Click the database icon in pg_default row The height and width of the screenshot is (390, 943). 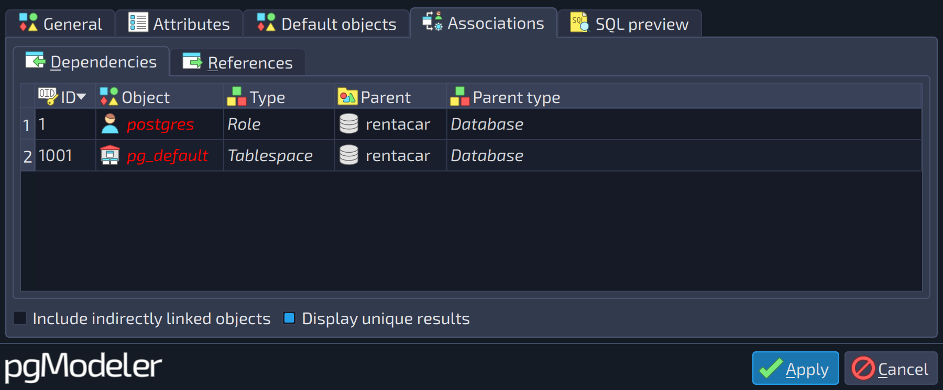pos(349,155)
